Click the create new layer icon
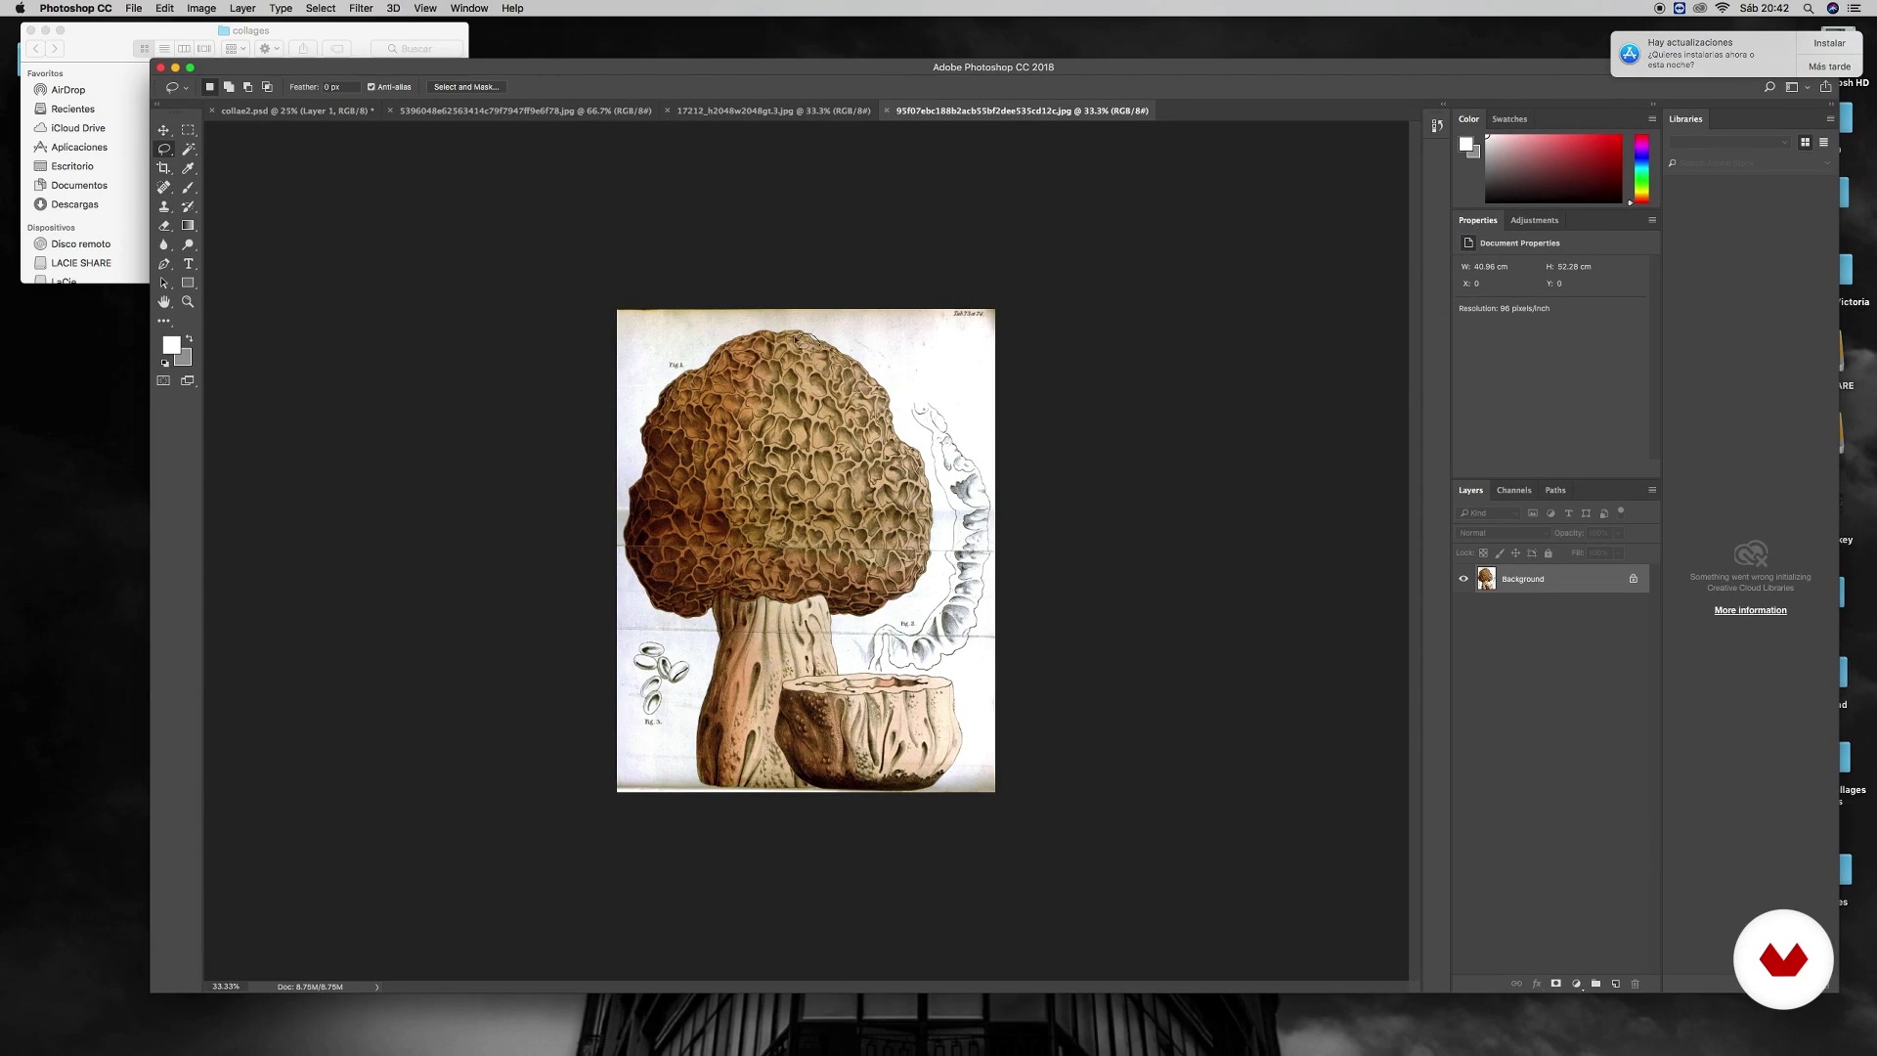 click(x=1615, y=984)
